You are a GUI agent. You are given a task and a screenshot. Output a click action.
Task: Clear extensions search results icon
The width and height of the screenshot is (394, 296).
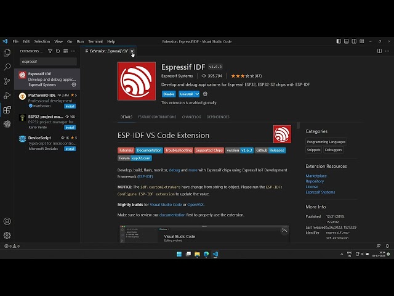(66, 51)
